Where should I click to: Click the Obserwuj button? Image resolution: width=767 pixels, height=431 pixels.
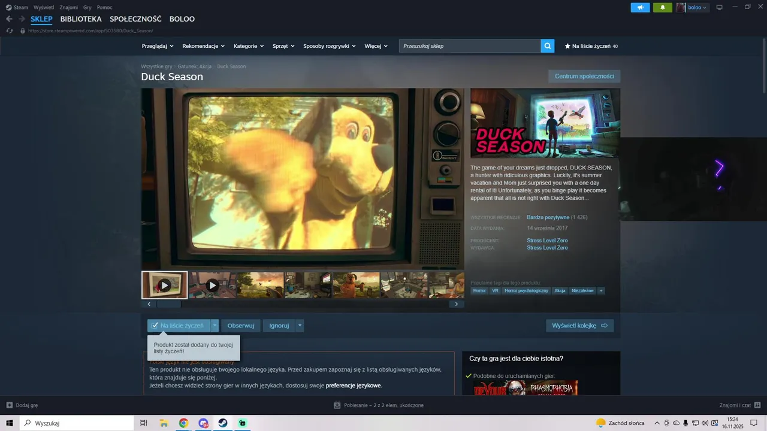(241, 326)
